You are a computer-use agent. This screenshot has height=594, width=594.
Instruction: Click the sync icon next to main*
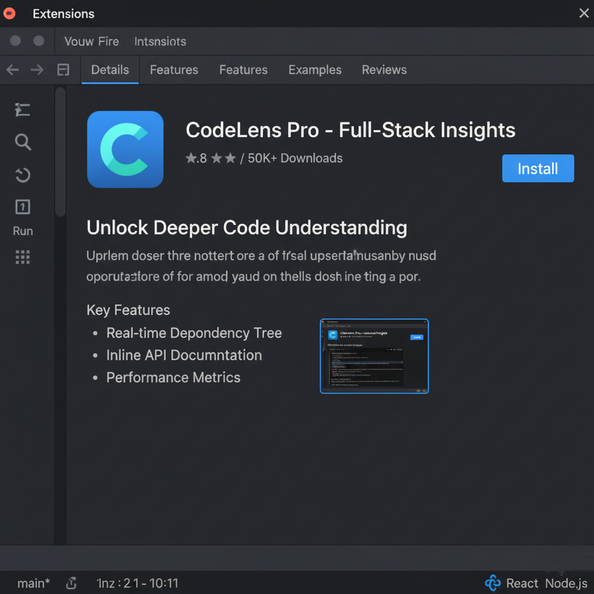pyautogui.click(x=71, y=583)
